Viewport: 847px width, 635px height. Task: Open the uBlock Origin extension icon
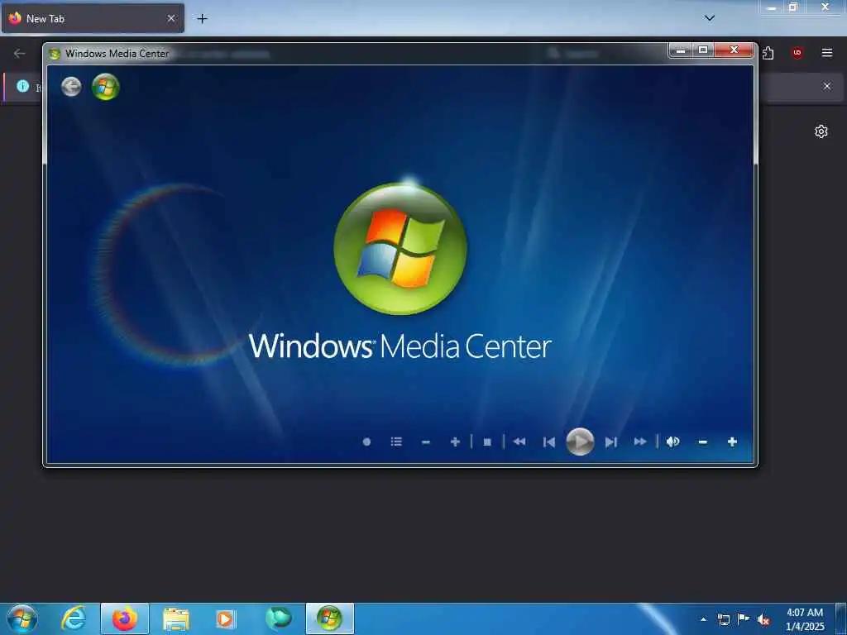[797, 53]
